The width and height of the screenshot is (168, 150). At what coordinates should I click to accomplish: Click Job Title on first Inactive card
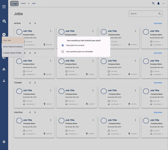[27, 120]
